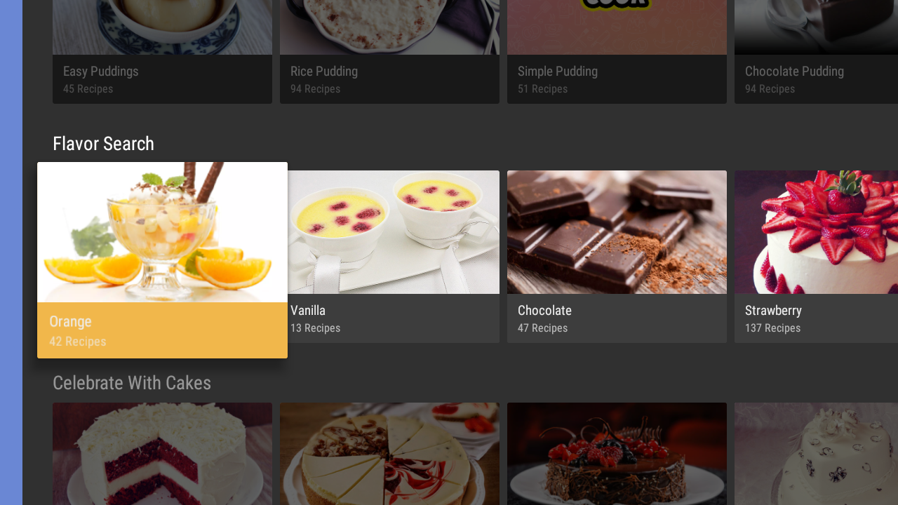Open the white decorated cake thumbnail
898x505 pixels.
click(x=816, y=454)
